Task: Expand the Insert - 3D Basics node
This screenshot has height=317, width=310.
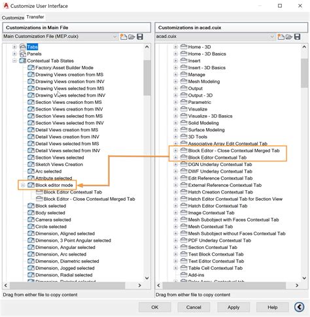Action: pos(175,67)
